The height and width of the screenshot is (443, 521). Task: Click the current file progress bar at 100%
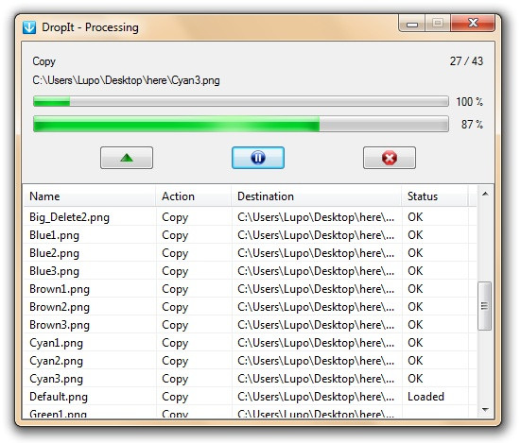241,101
